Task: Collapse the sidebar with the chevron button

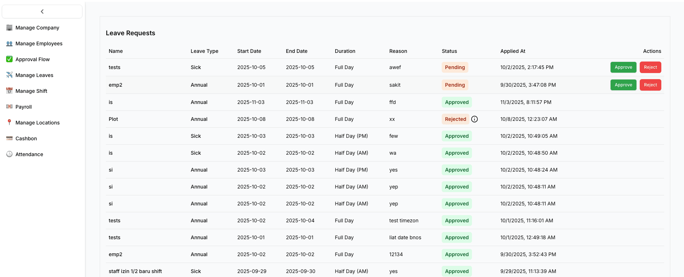Action: (42, 12)
